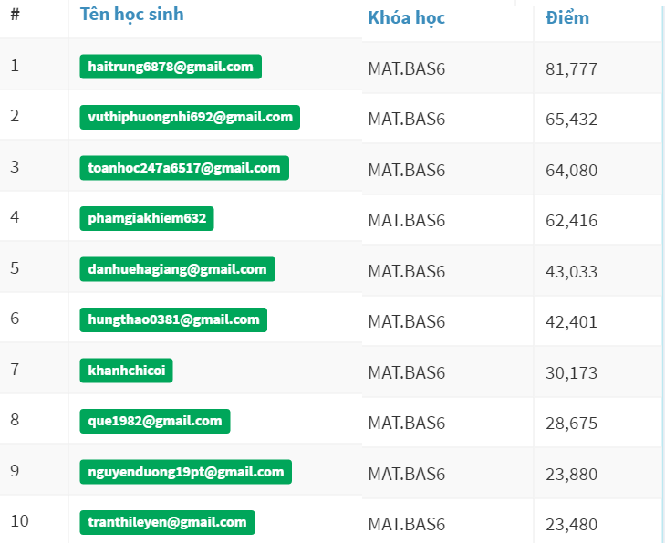Select toanhoc247a6517@gmail.com name tag
This screenshot has height=544, width=665.
tap(184, 168)
